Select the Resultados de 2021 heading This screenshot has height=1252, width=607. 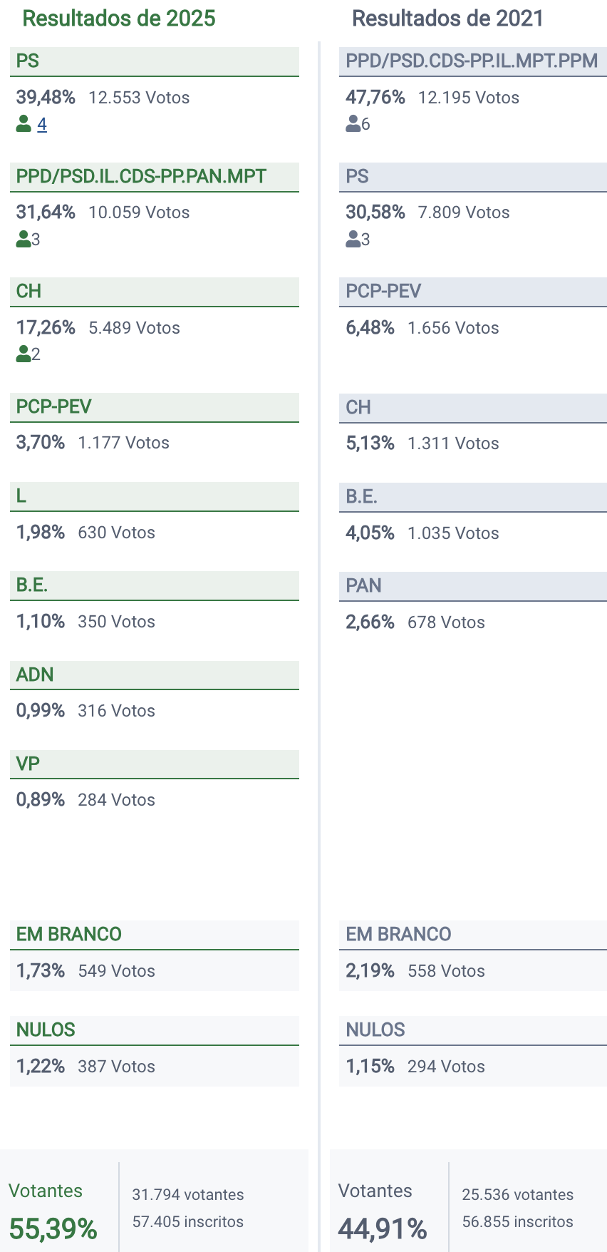[447, 19]
